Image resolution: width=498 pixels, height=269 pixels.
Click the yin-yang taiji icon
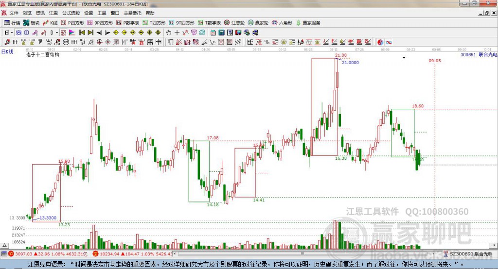[380, 42]
